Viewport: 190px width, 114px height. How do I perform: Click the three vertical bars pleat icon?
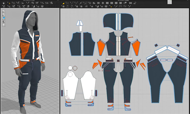point(130,3)
